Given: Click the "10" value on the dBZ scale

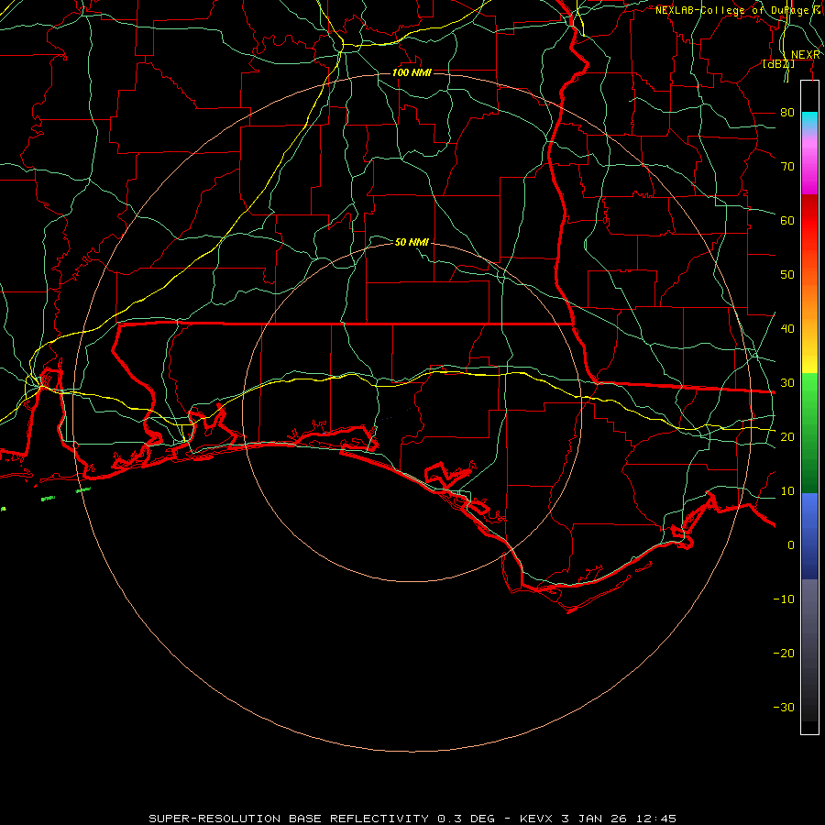Looking at the screenshot, I should [787, 491].
